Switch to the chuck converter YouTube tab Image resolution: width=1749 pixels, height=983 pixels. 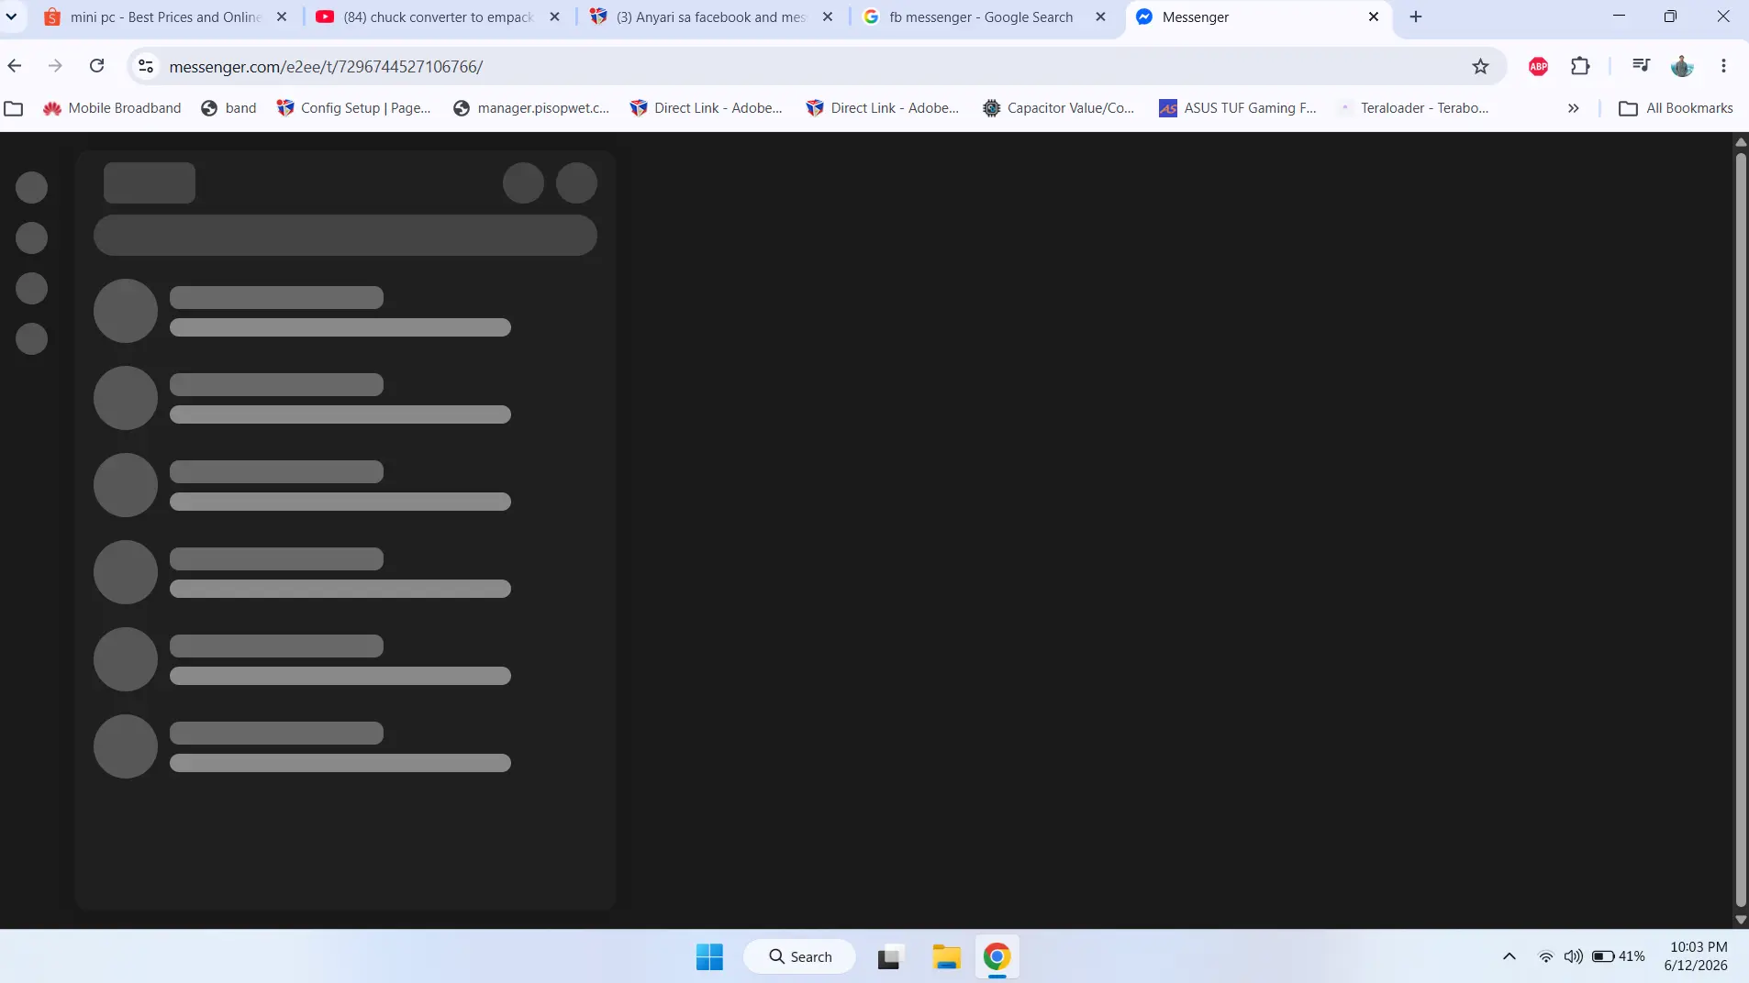tap(438, 17)
